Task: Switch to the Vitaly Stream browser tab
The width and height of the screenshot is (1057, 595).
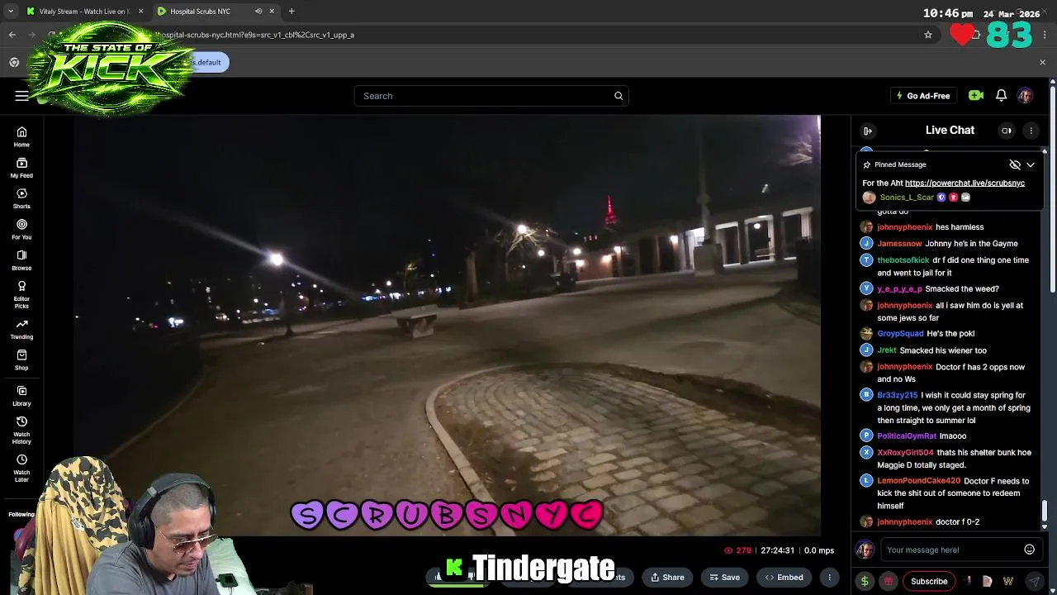Action: click(x=84, y=12)
